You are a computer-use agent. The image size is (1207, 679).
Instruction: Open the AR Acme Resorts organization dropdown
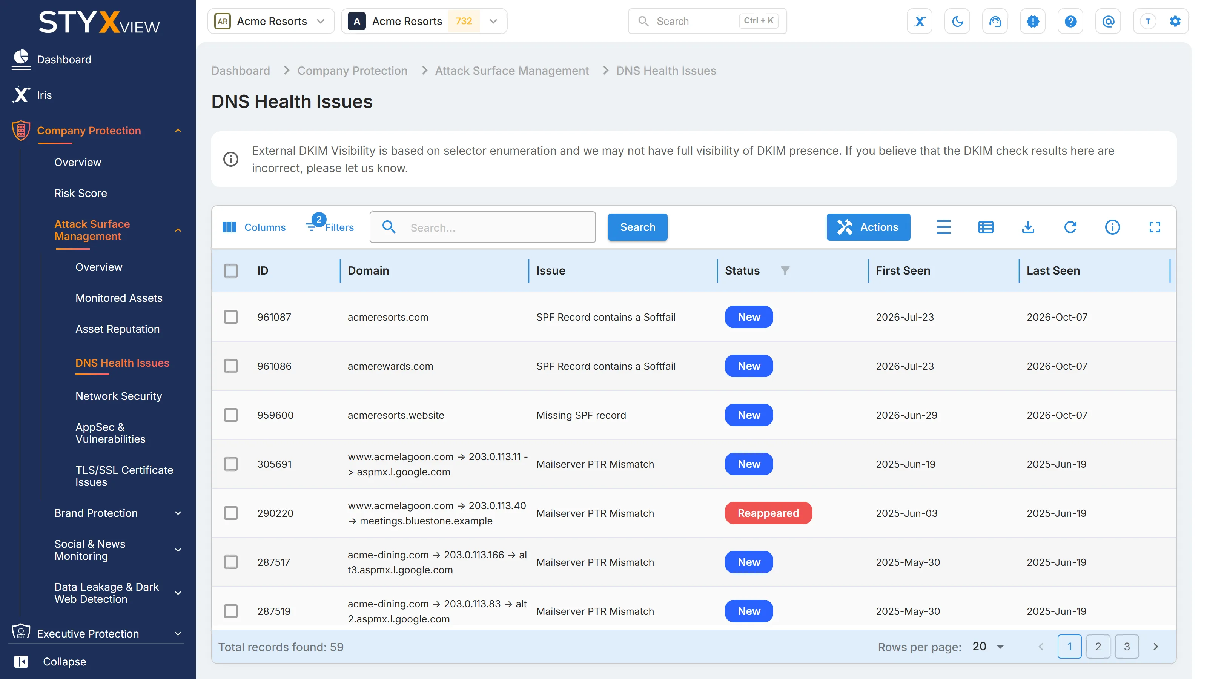(x=271, y=21)
